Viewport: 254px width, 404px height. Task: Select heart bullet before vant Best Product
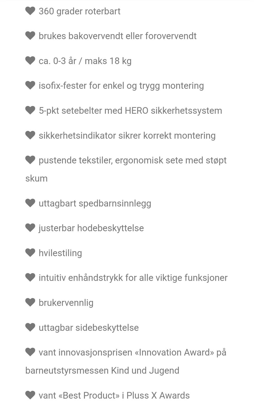[30, 395]
